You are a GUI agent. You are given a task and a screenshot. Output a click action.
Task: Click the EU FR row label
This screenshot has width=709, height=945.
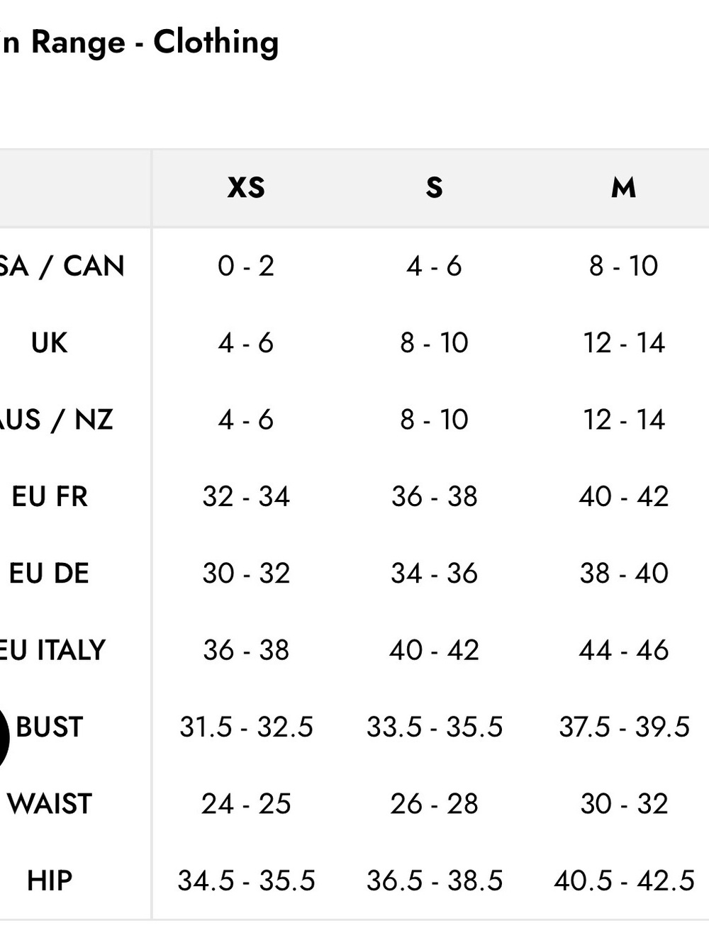(50, 496)
